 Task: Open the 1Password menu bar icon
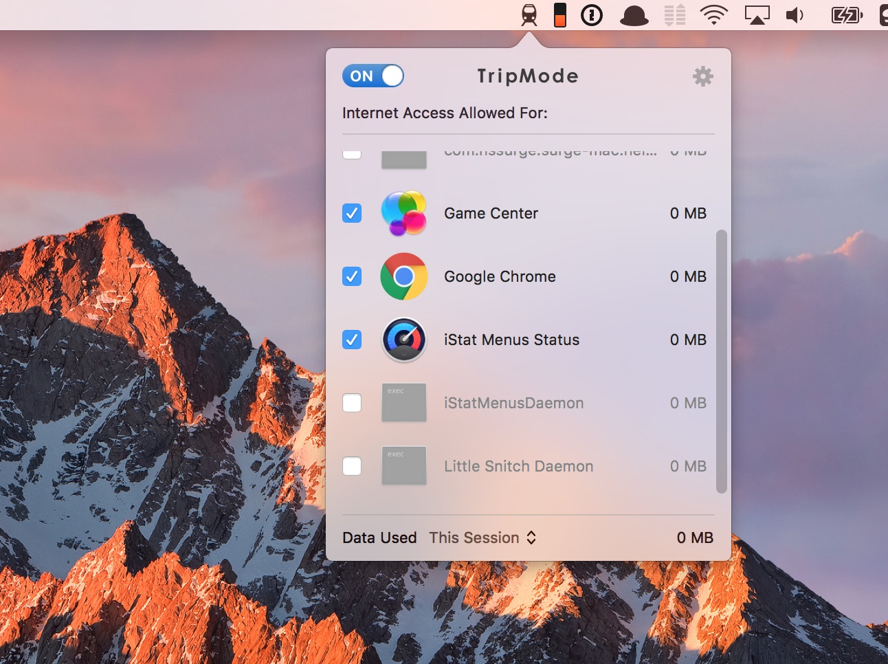click(x=592, y=15)
